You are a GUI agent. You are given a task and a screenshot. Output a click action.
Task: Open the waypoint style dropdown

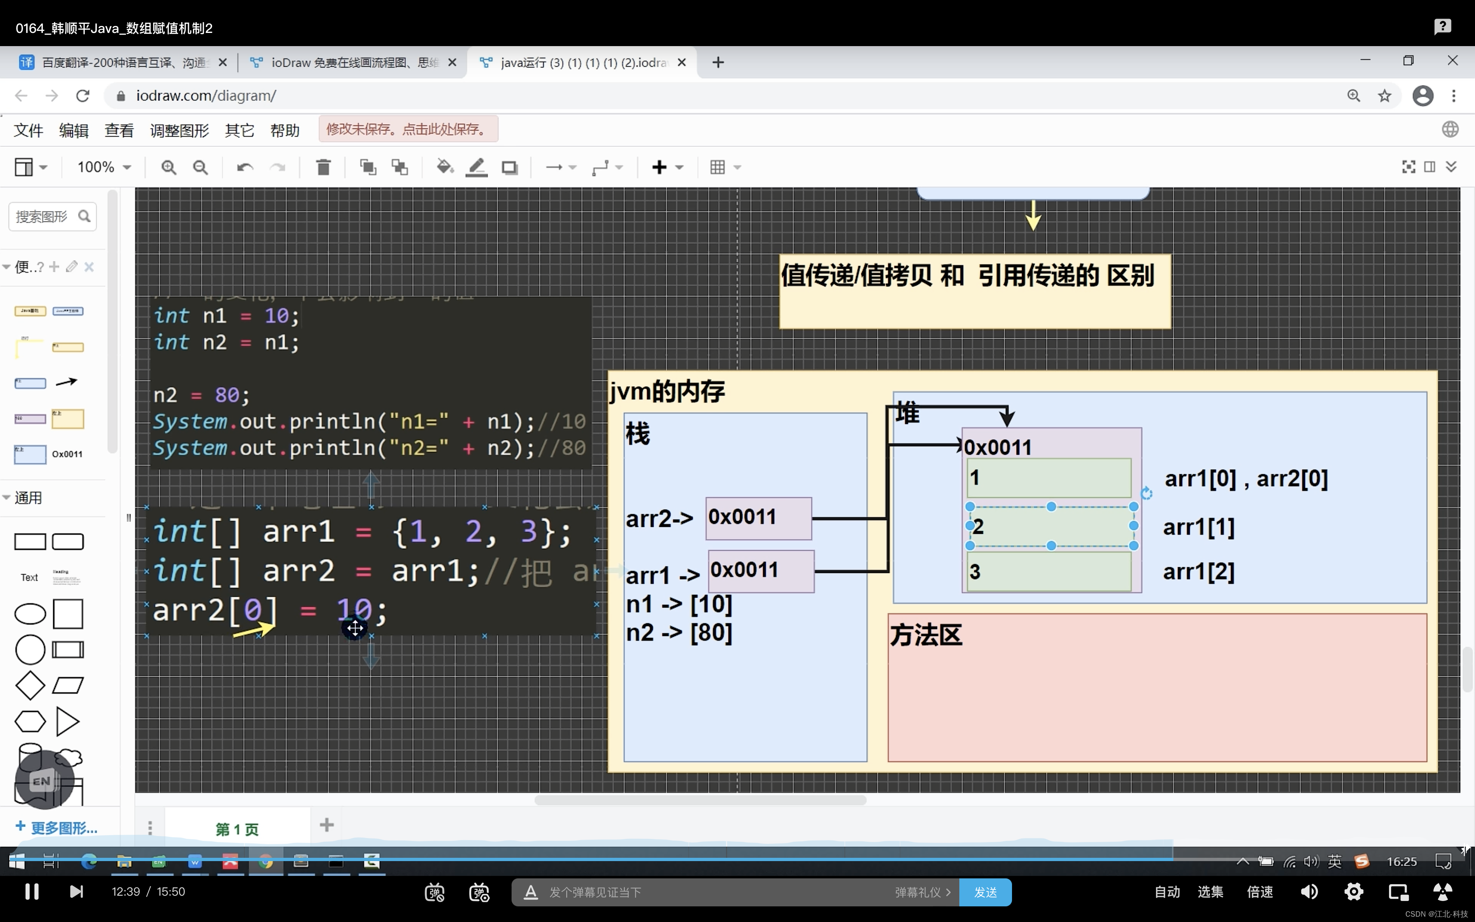coord(607,167)
